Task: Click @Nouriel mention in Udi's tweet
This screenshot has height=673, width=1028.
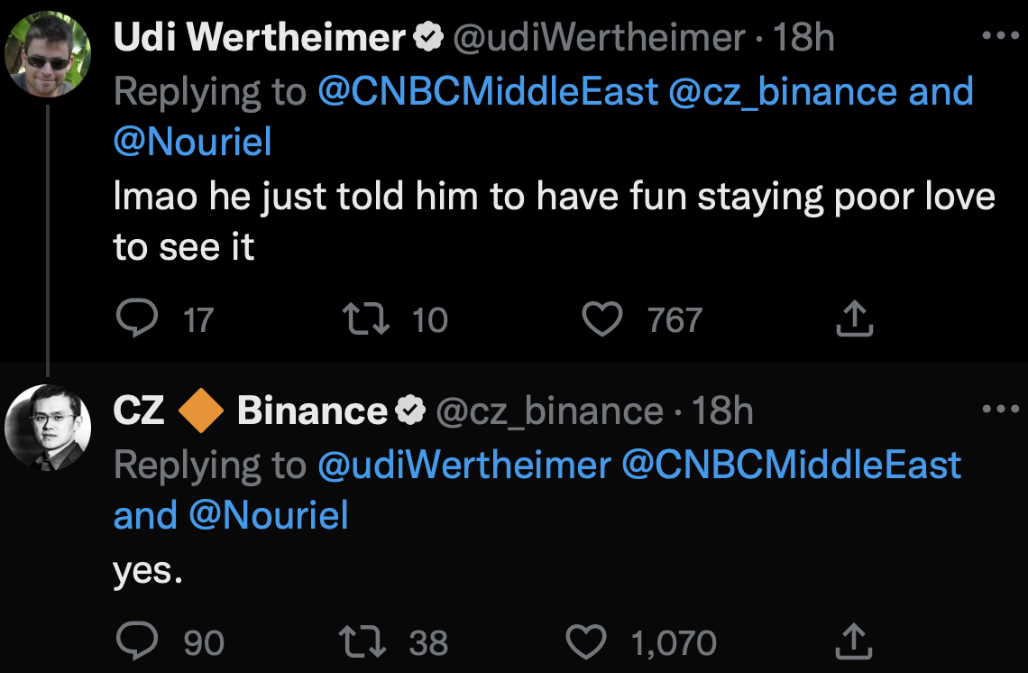Action: click(192, 142)
